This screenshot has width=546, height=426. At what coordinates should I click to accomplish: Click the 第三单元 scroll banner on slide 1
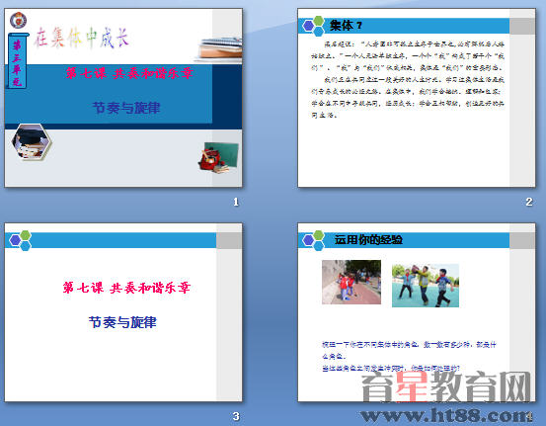[x=18, y=60]
